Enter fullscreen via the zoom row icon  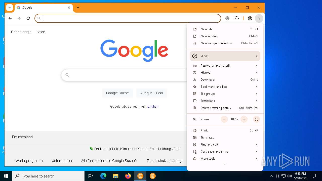[x=257, y=119]
